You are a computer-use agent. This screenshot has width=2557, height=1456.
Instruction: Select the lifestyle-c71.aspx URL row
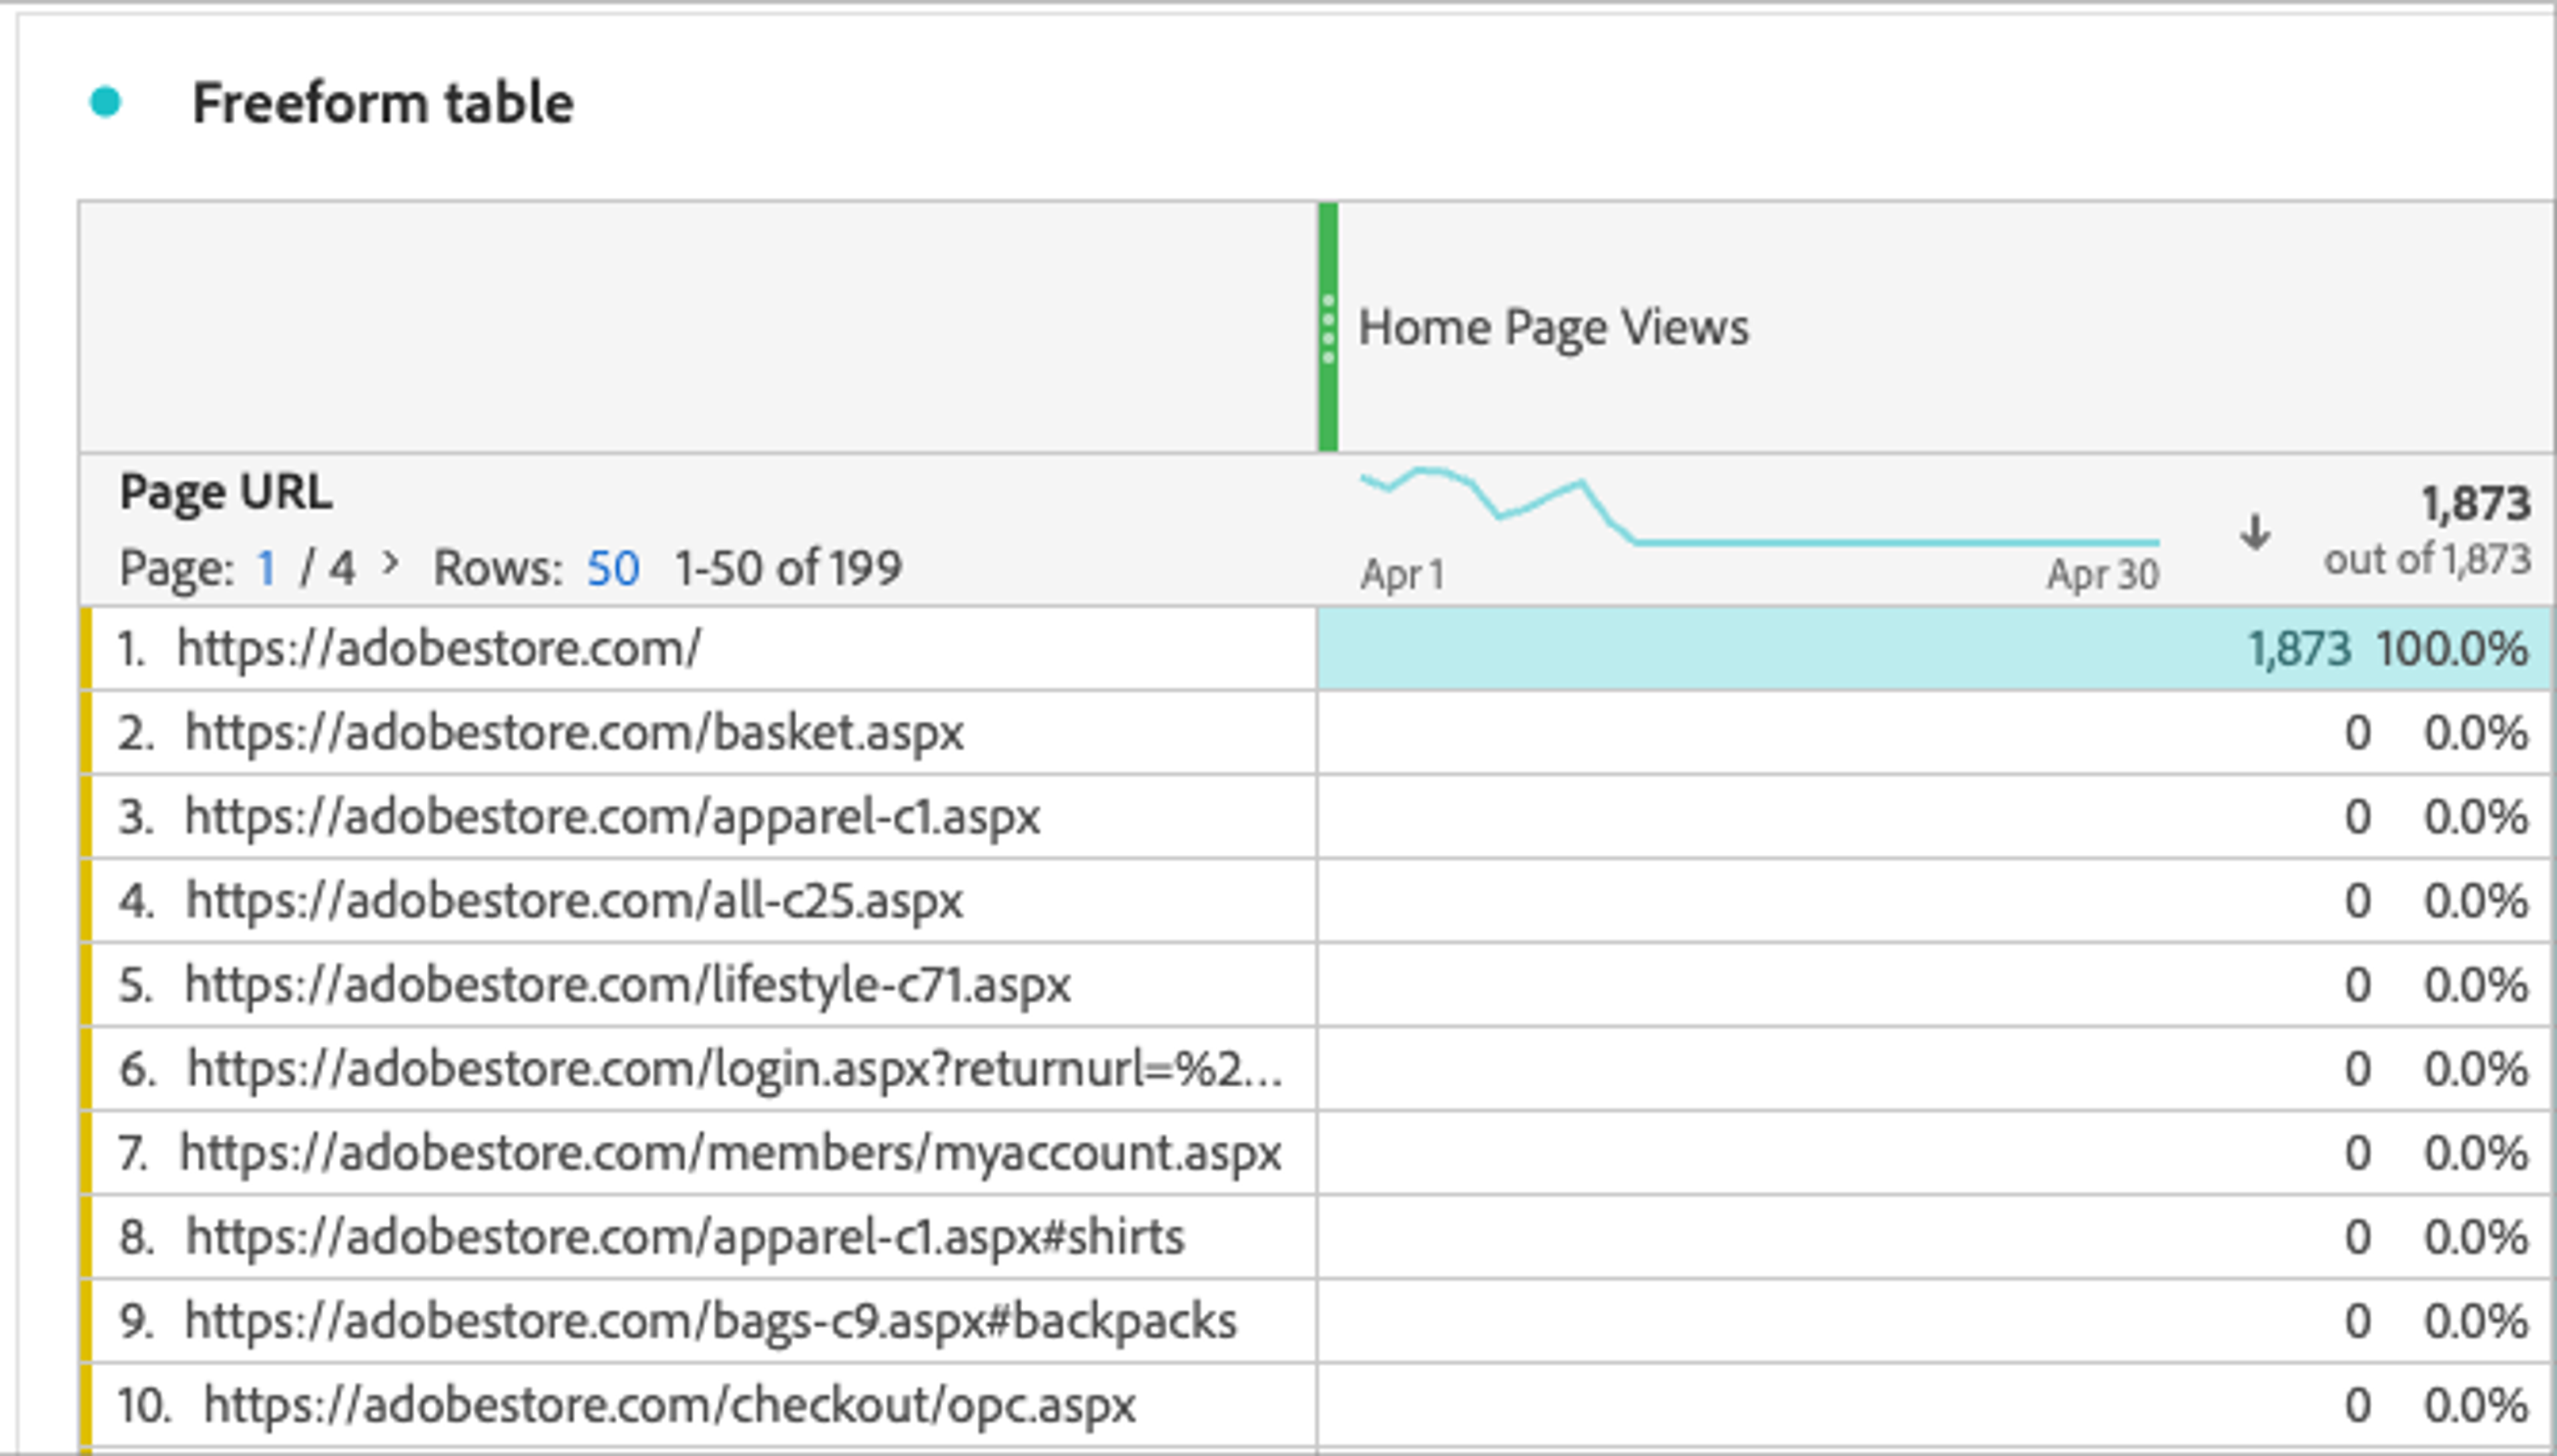pyautogui.click(x=627, y=984)
